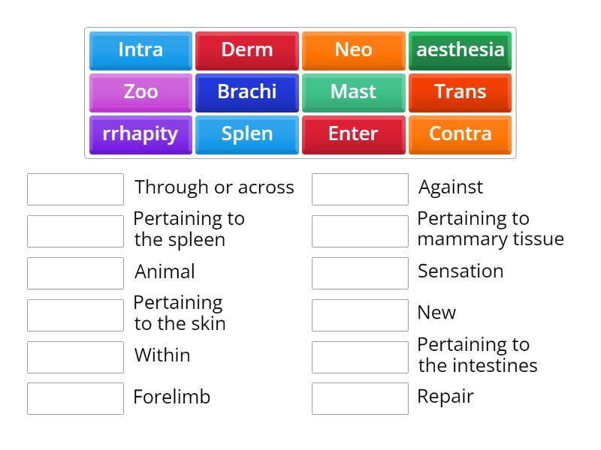601x450 pixels.
Task: Pick the Splen word tile
Action: pos(246,134)
